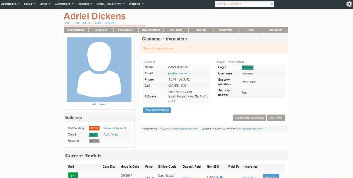Click the red Outstanding $97.52 badge
This screenshot has width=353, height=178.
click(x=94, y=128)
